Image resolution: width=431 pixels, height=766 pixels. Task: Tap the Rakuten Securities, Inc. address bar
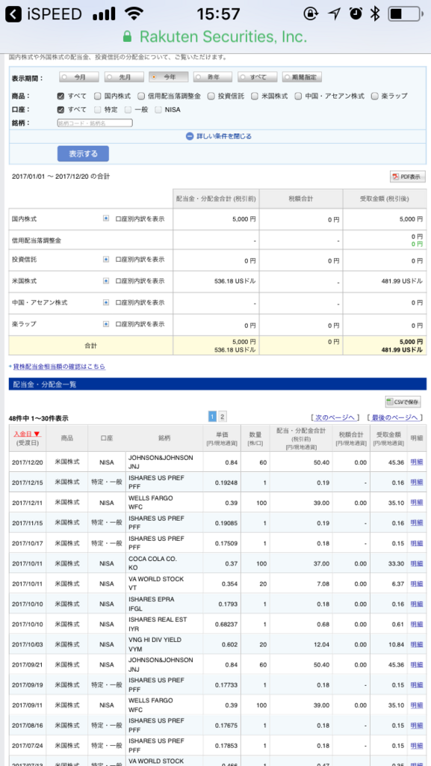pos(215,37)
